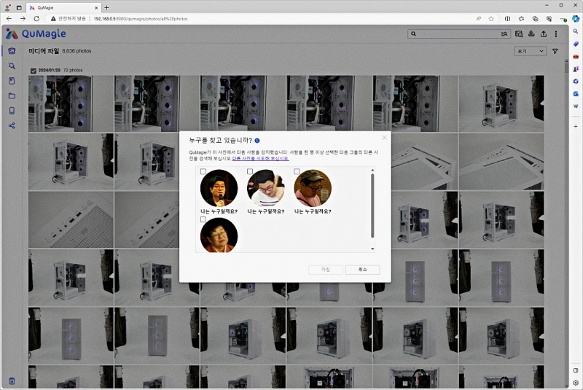Click the upload icon in top toolbar
Image resolution: width=583 pixels, height=390 pixels.
pos(543,34)
